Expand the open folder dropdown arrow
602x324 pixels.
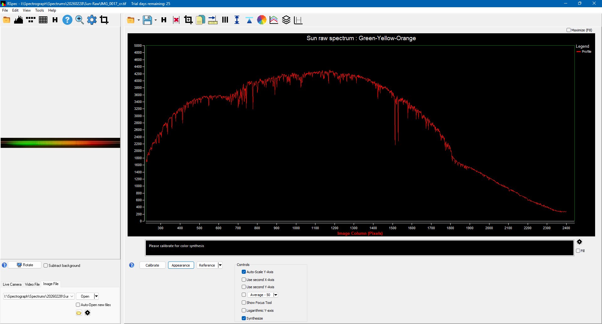tap(139, 20)
